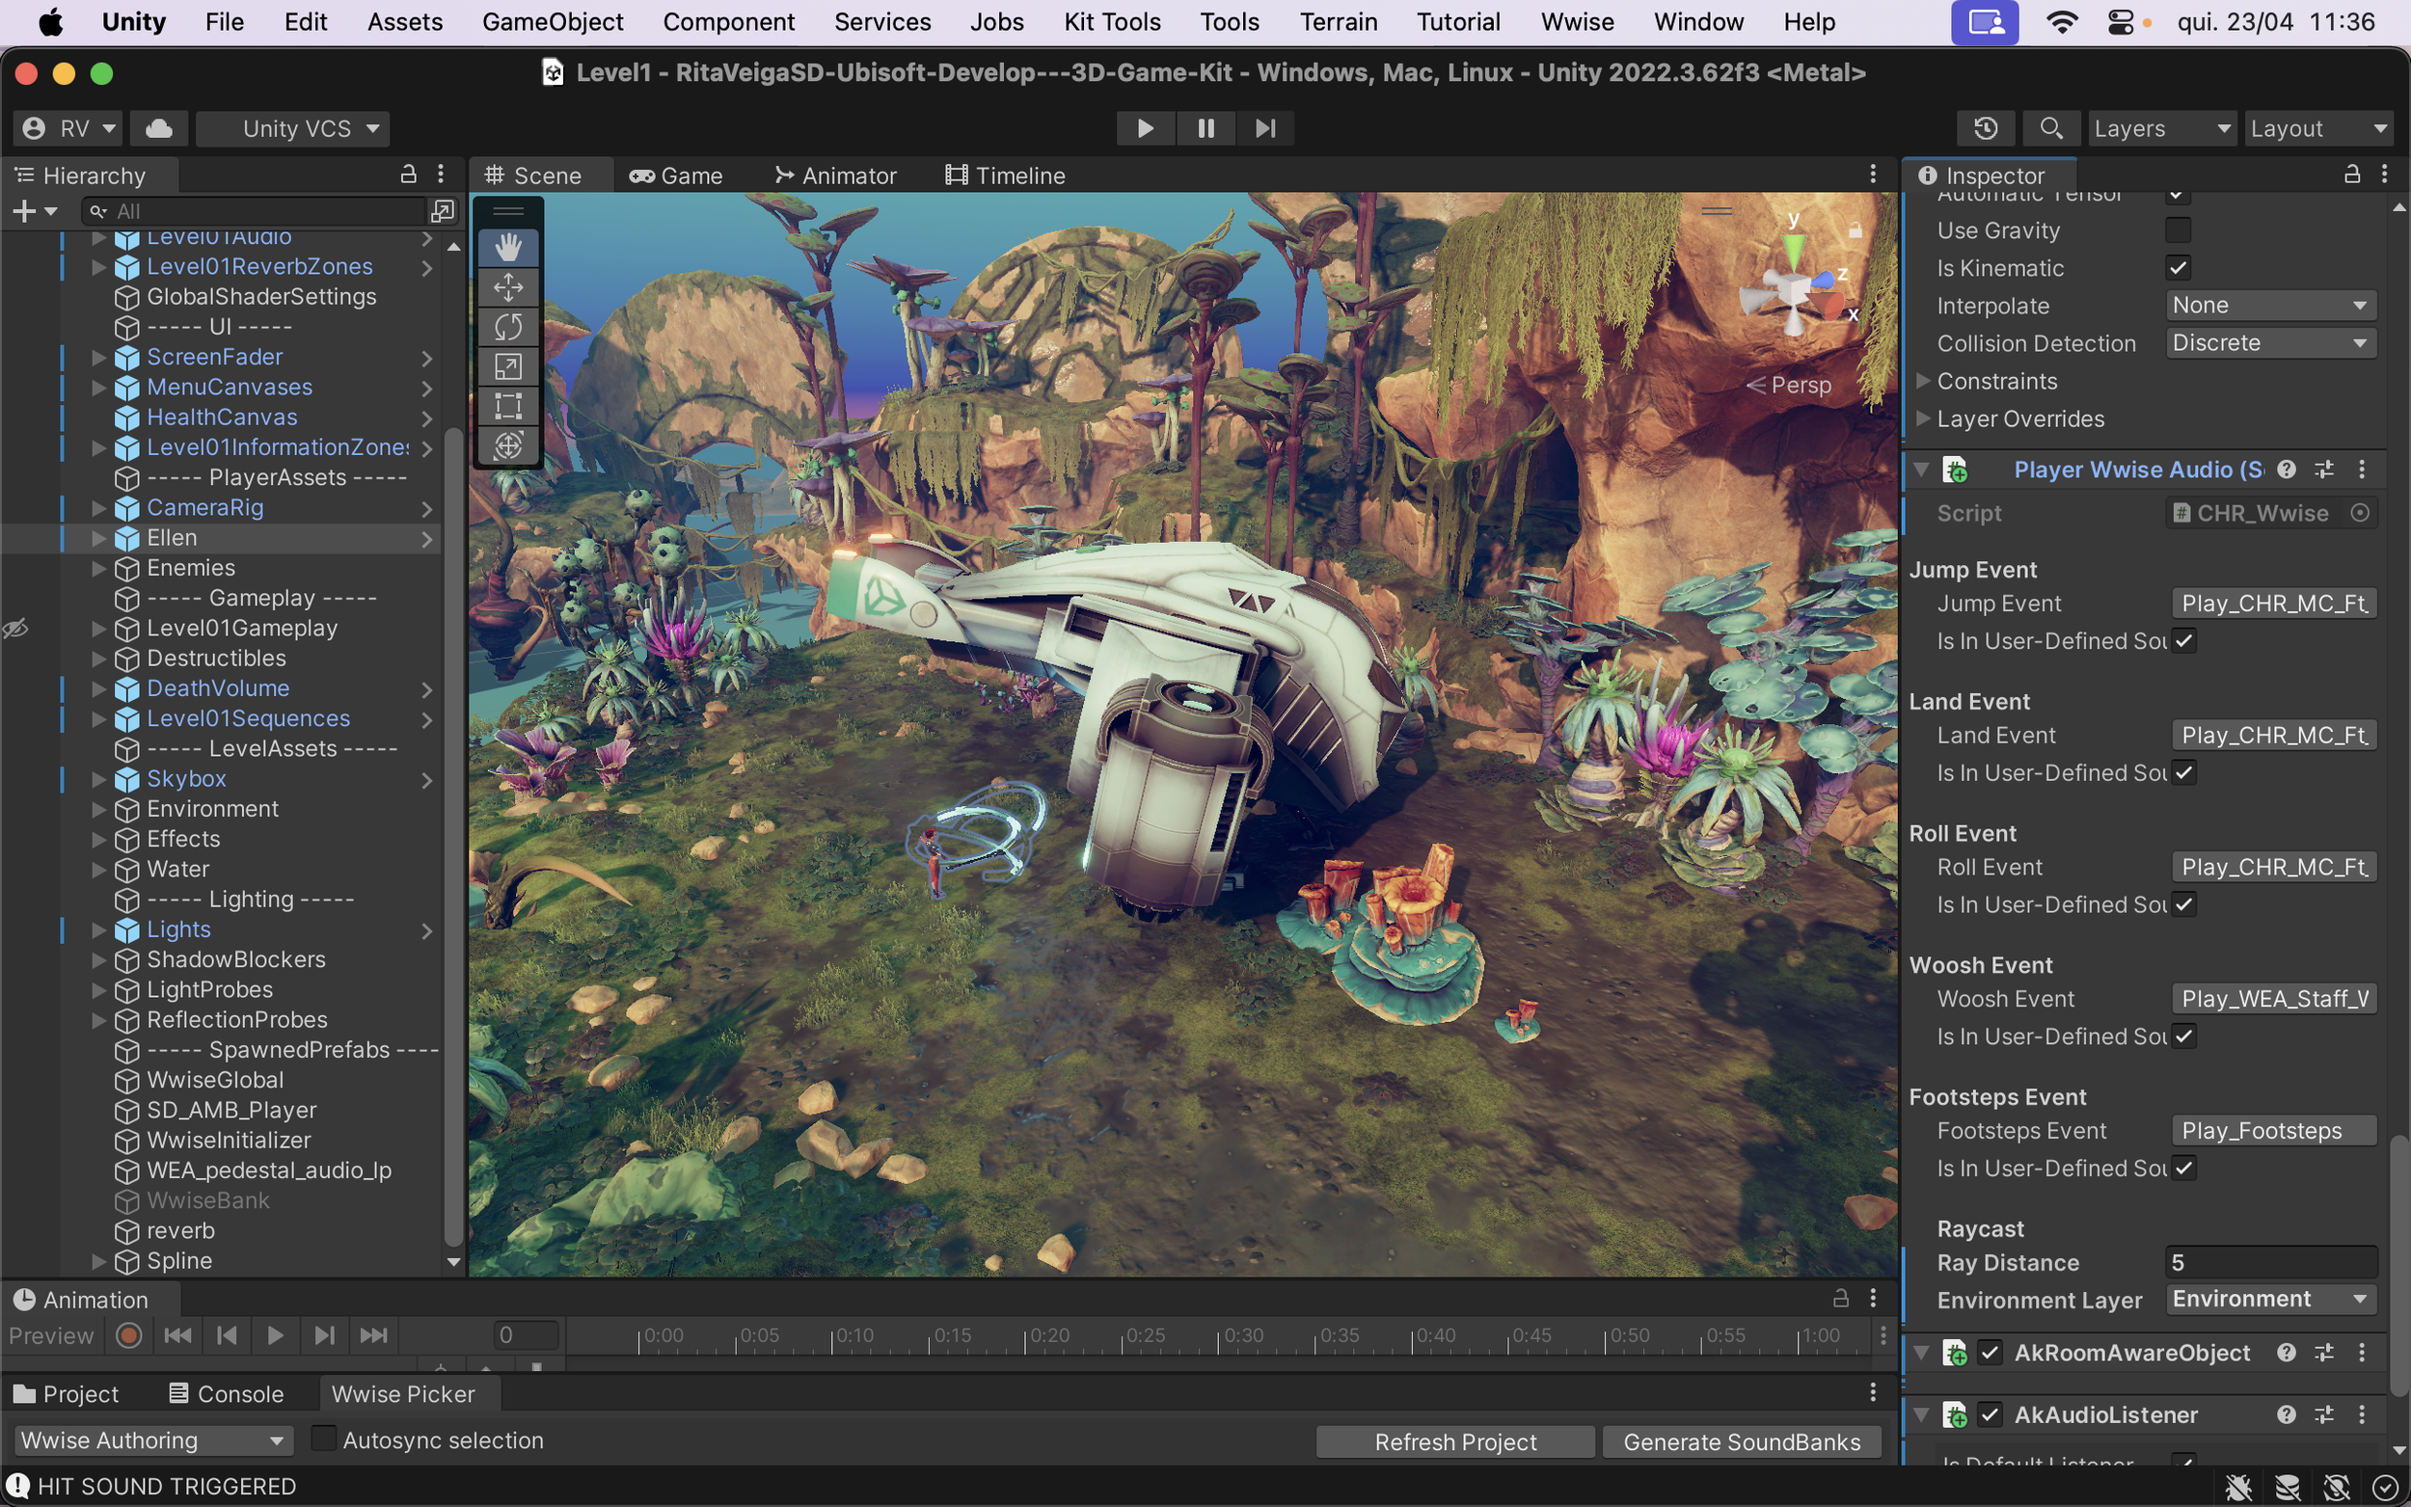Expand the Enemies object in Hierarchy

coord(98,568)
